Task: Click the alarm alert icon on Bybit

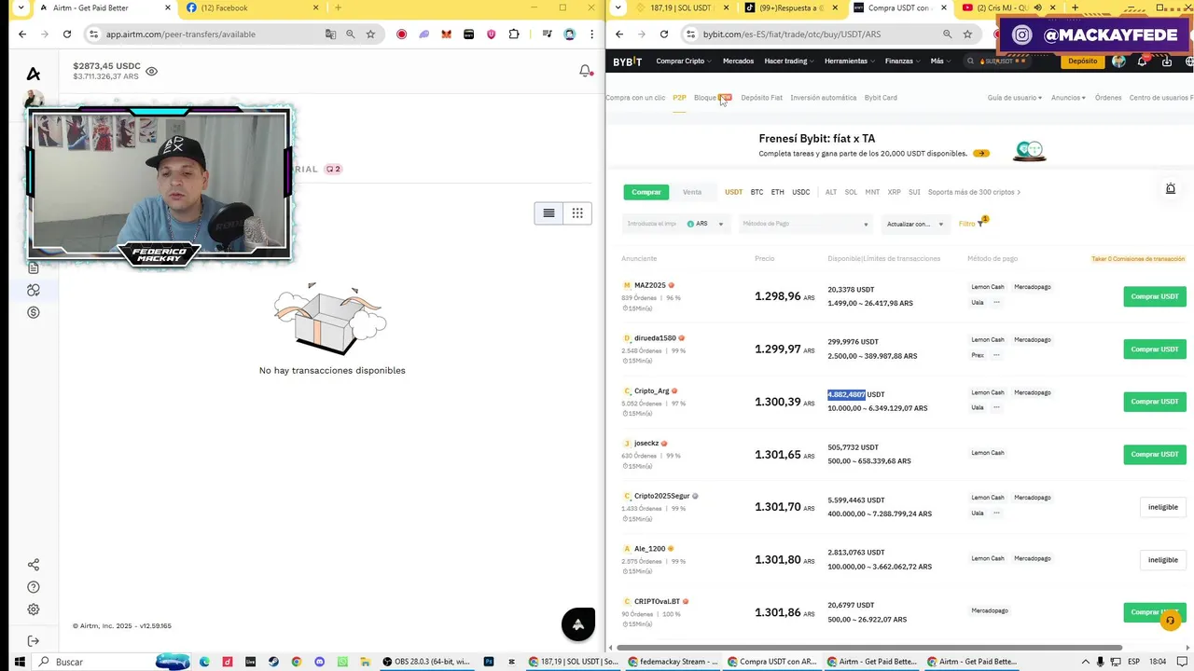Action: tap(1171, 189)
